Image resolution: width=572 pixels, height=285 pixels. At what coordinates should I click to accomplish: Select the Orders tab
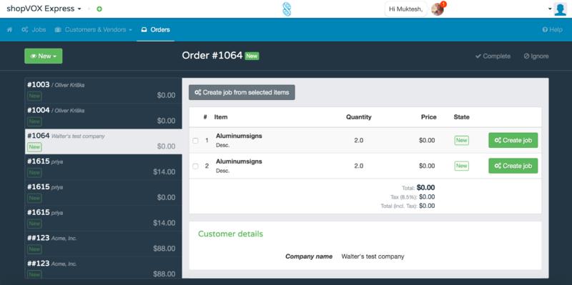click(155, 30)
